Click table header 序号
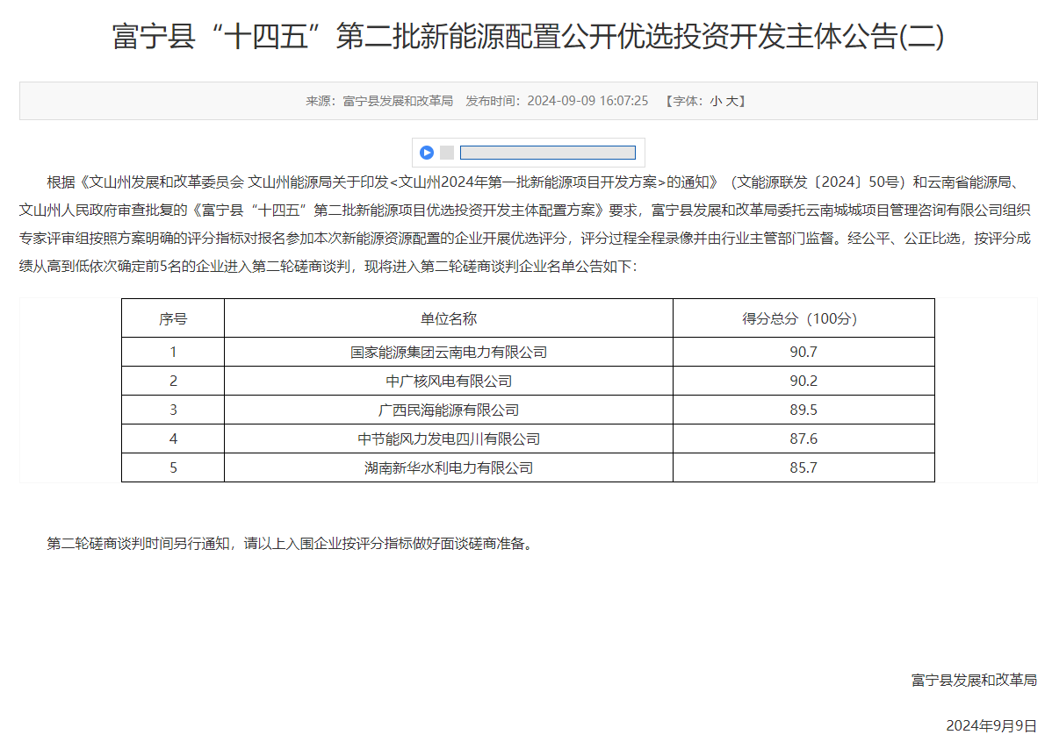The image size is (1052, 749). 173,319
